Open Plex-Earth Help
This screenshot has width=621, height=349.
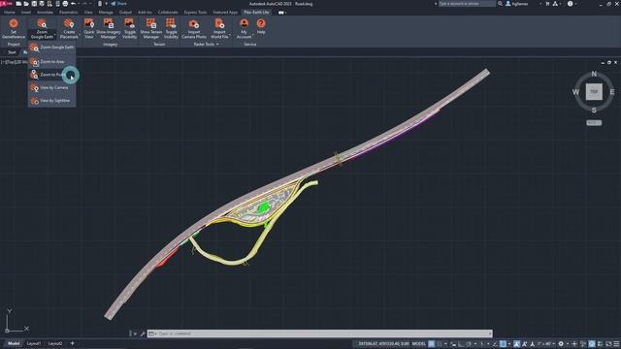click(x=261, y=26)
